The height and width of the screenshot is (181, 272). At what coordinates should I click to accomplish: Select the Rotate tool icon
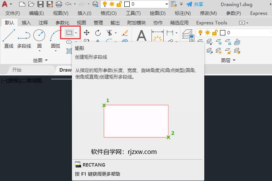98,33
